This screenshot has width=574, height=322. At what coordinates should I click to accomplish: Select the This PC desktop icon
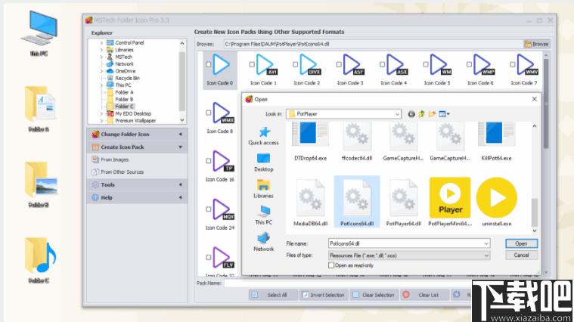pyautogui.click(x=39, y=32)
